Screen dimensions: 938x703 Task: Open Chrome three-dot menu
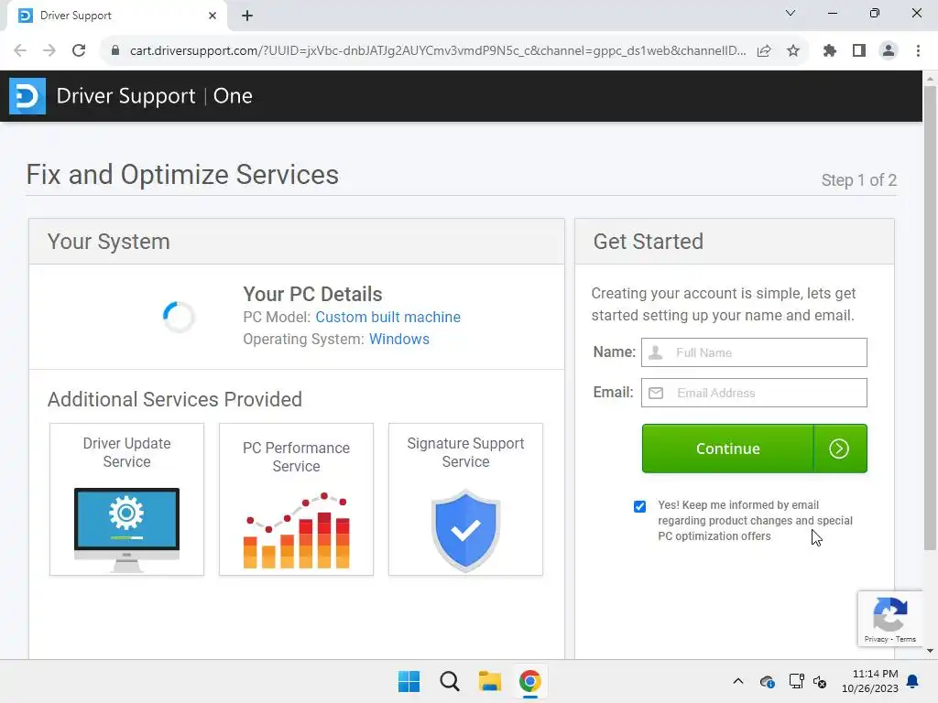[918, 51]
